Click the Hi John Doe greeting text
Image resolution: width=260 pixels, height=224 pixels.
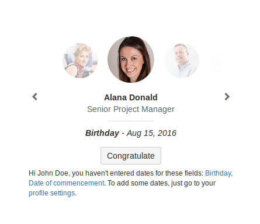(48, 173)
